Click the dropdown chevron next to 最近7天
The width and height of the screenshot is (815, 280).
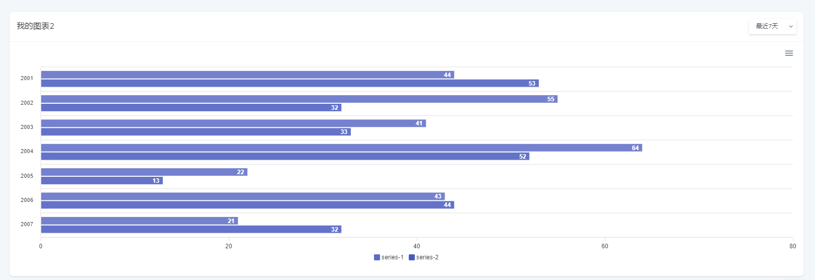pos(791,26)
